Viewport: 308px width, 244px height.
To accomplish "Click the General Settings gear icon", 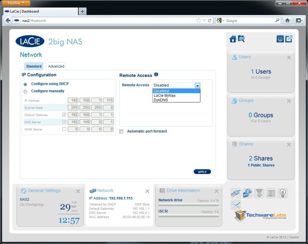I will (23, 191).
